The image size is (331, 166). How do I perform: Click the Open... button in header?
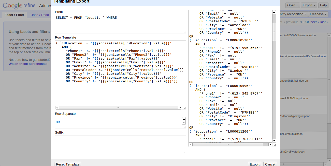coord(293,5)
